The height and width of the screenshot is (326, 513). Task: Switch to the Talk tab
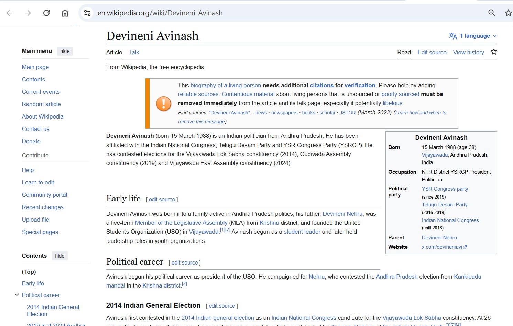tap(134, 52)
